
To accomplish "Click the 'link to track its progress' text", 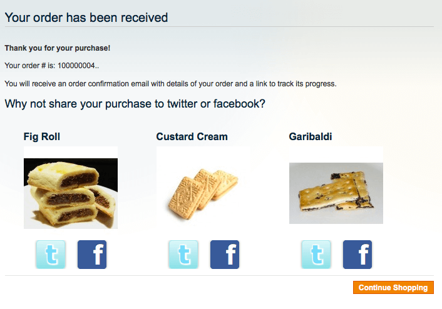I will [296, 84].
